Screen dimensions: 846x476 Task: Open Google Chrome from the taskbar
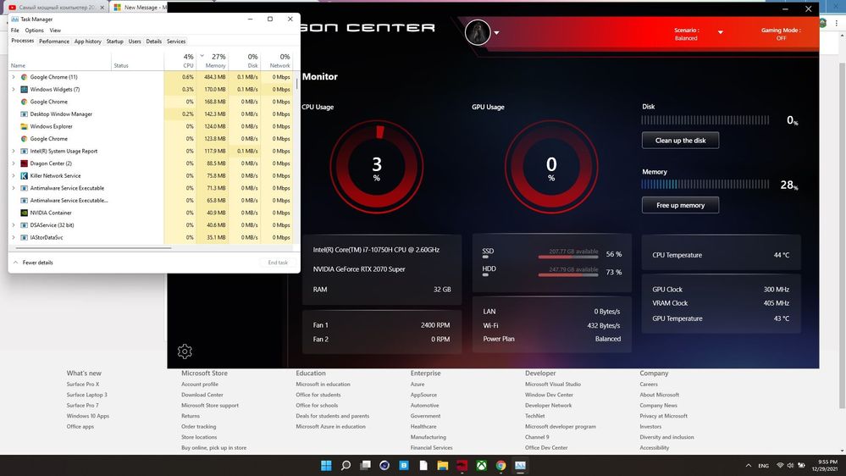[x=500, y=465]
